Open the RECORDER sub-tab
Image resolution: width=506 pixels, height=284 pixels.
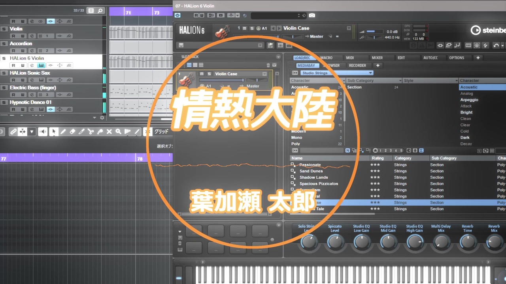pos(357,65)
